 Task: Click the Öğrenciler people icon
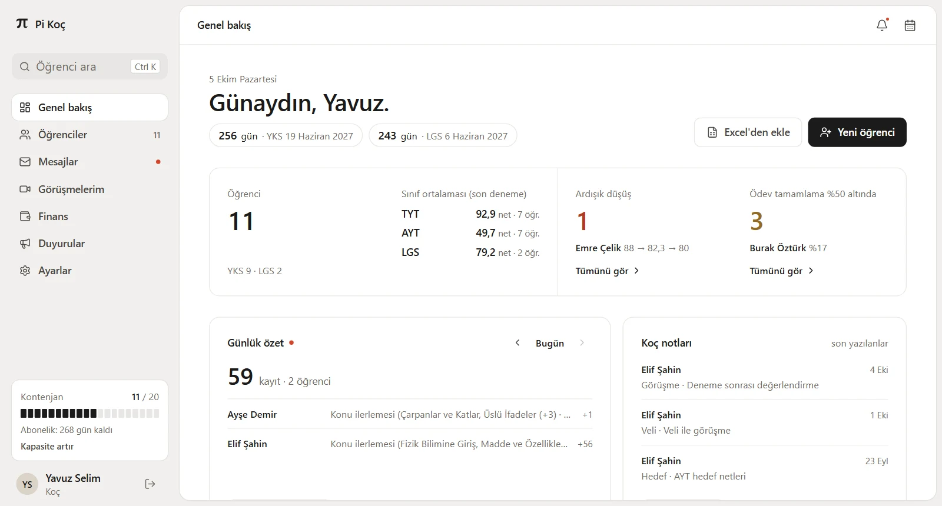tap(25, 135)
